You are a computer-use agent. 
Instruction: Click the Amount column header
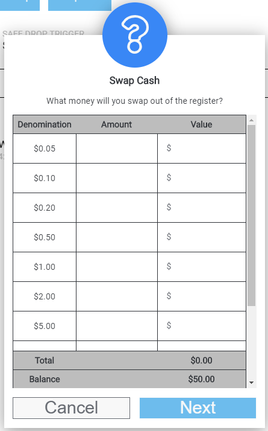pos(117,124)
